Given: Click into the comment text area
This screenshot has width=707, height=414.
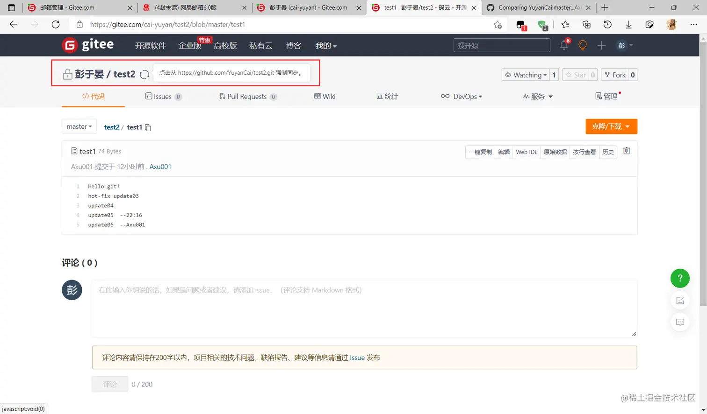Looking at the screenshot, I should pyautogui.click(x=364, y=309).
